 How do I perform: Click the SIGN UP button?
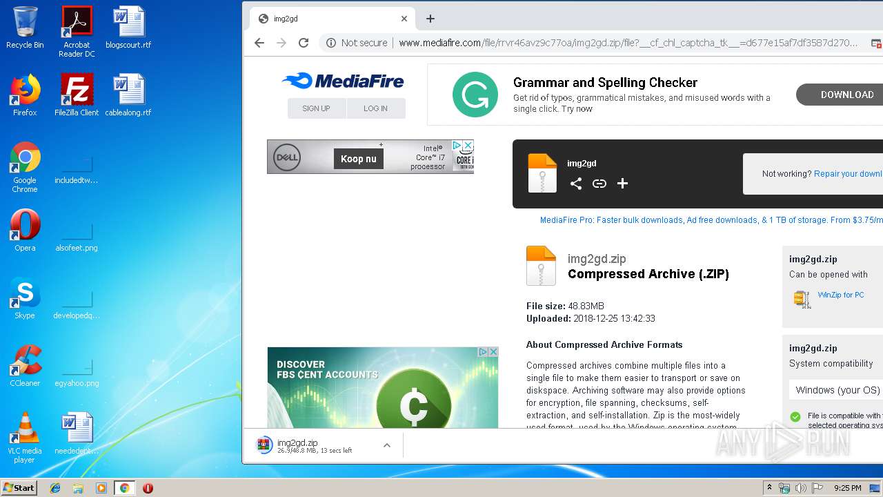[316, 108]
